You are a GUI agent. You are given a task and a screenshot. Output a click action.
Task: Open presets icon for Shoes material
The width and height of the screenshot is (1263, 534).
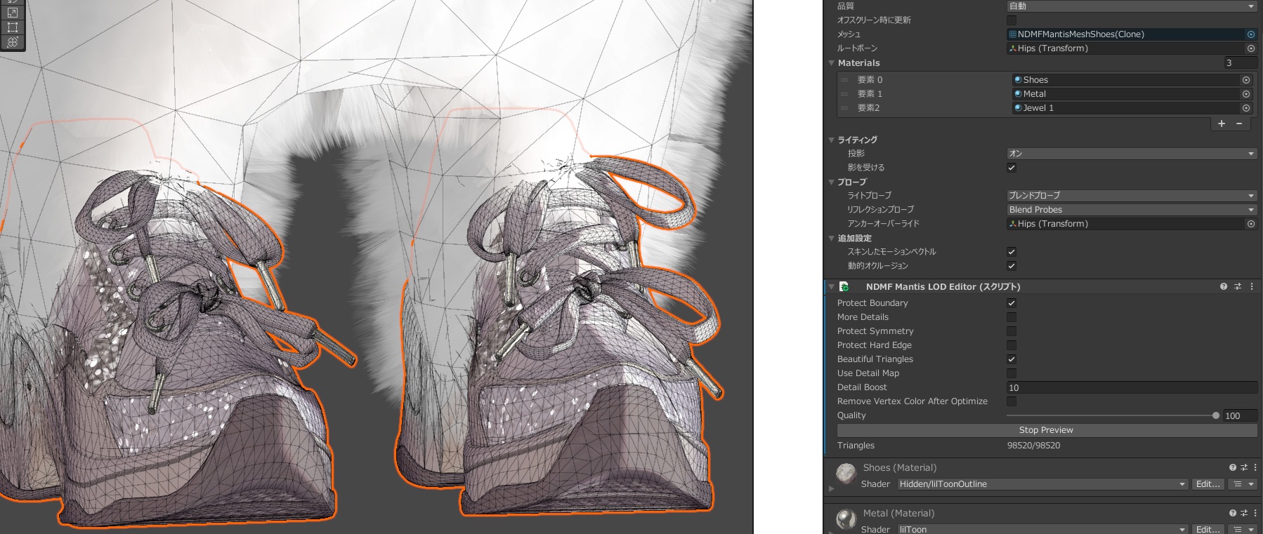tap(1244, 467)
